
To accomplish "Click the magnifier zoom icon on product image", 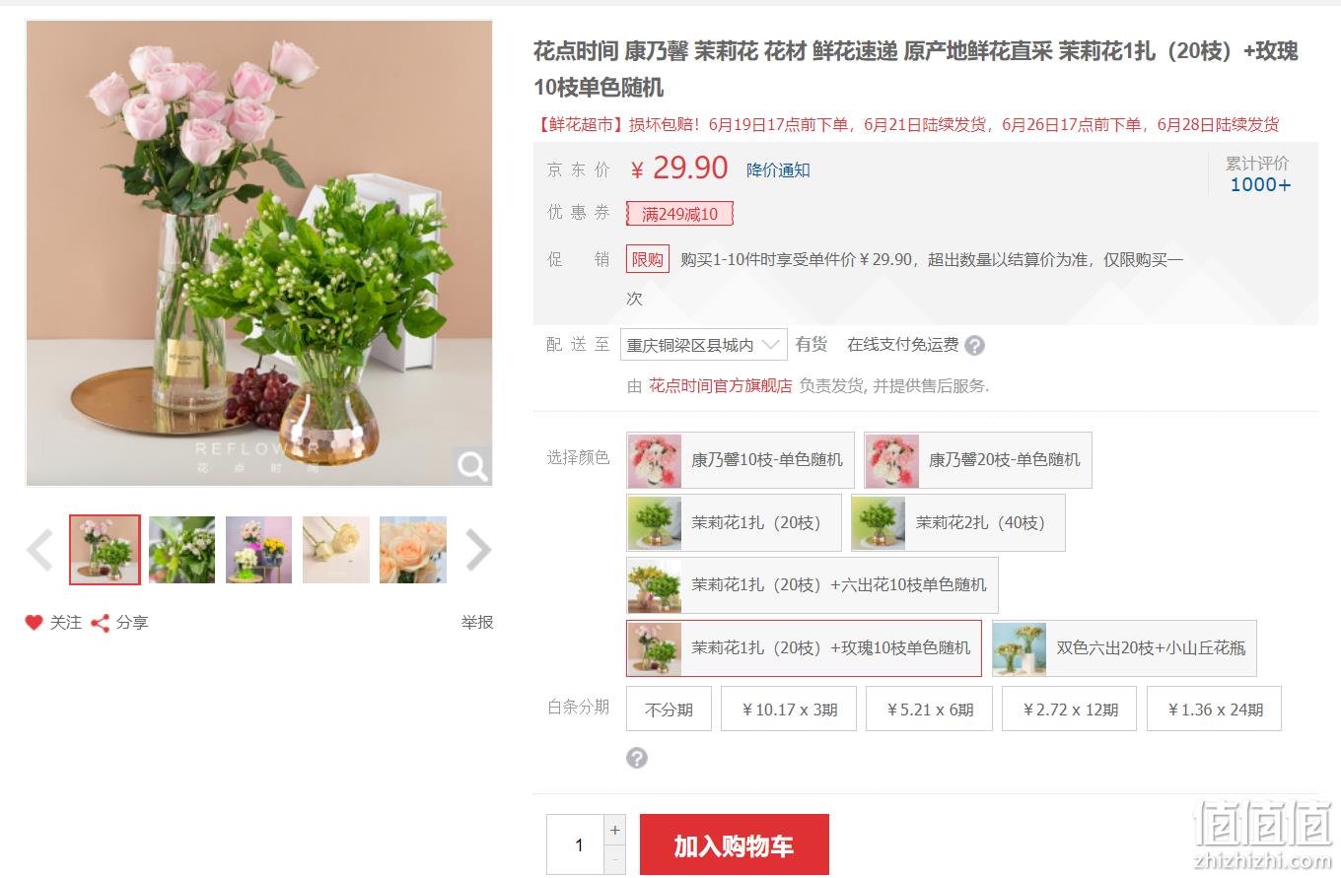I will pos(472,465).
